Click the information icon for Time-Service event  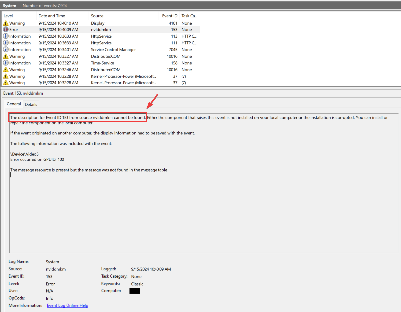tap(6, 63)
